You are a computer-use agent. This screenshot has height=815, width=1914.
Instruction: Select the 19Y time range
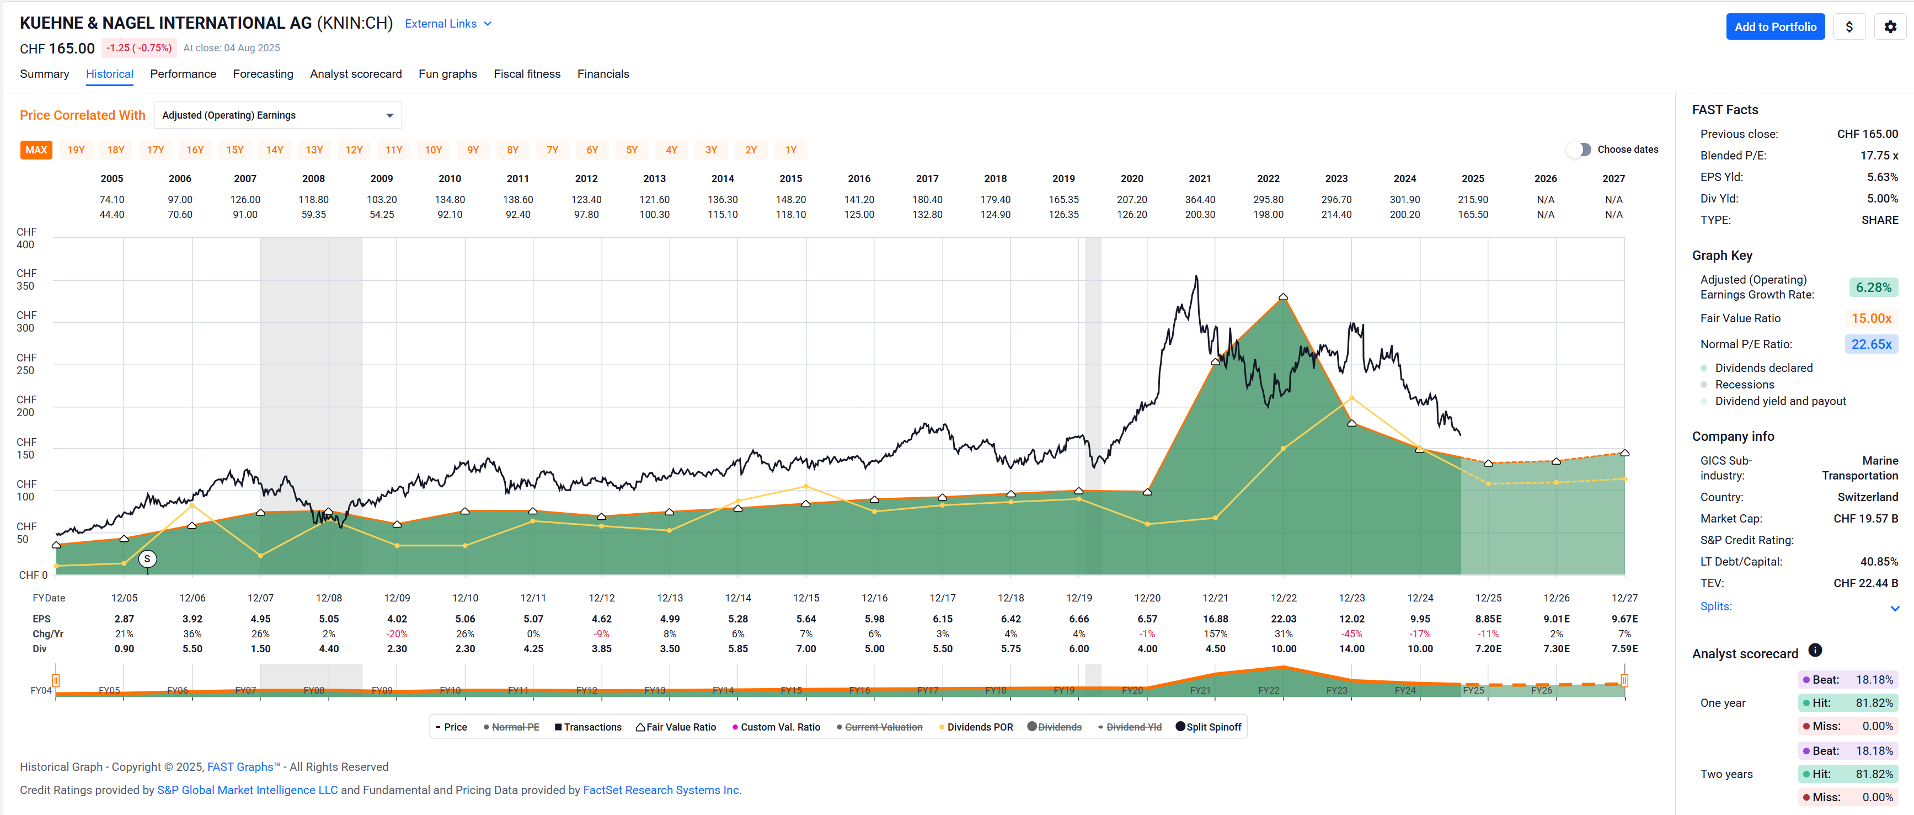coord(76,150)
